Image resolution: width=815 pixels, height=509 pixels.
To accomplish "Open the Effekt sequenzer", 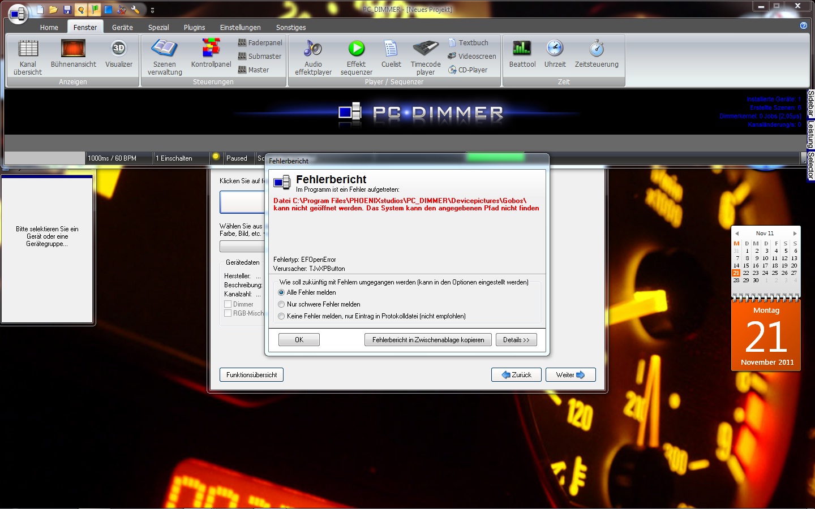I will click(356, 55).
